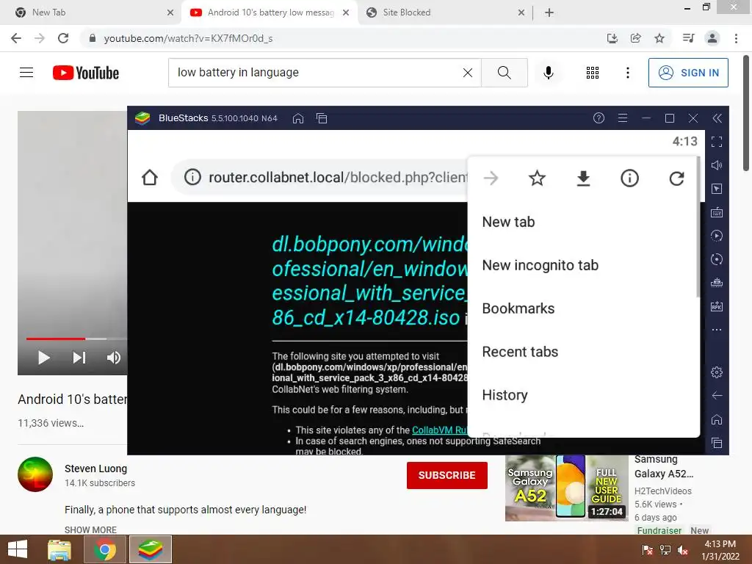Show more BlueStacks sidebar tools
The height and width of the screenshot is (564, 752).
click(717, 330)
